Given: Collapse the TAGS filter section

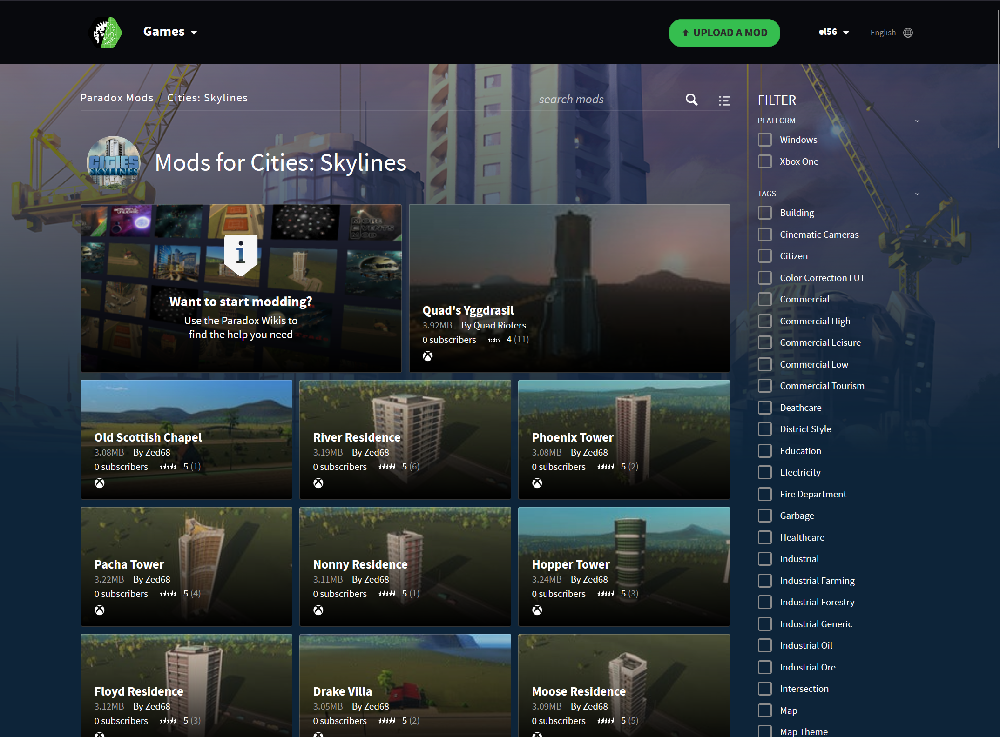Looking at the screenshot, I should pyautogui.click(x=917, y=194).
